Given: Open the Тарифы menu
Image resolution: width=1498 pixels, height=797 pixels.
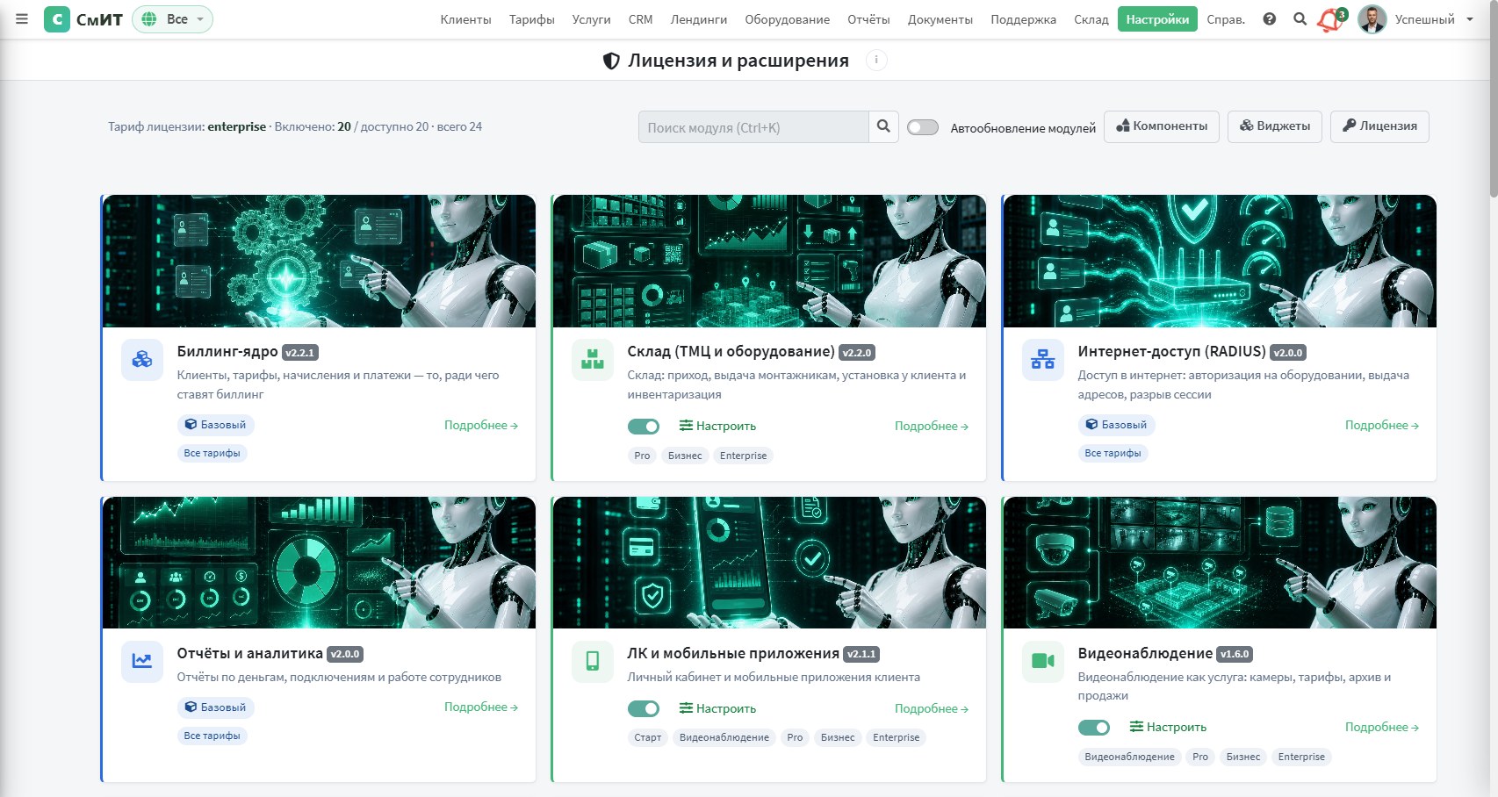Looking at the screenshot, I should click(x=532, y=19).
